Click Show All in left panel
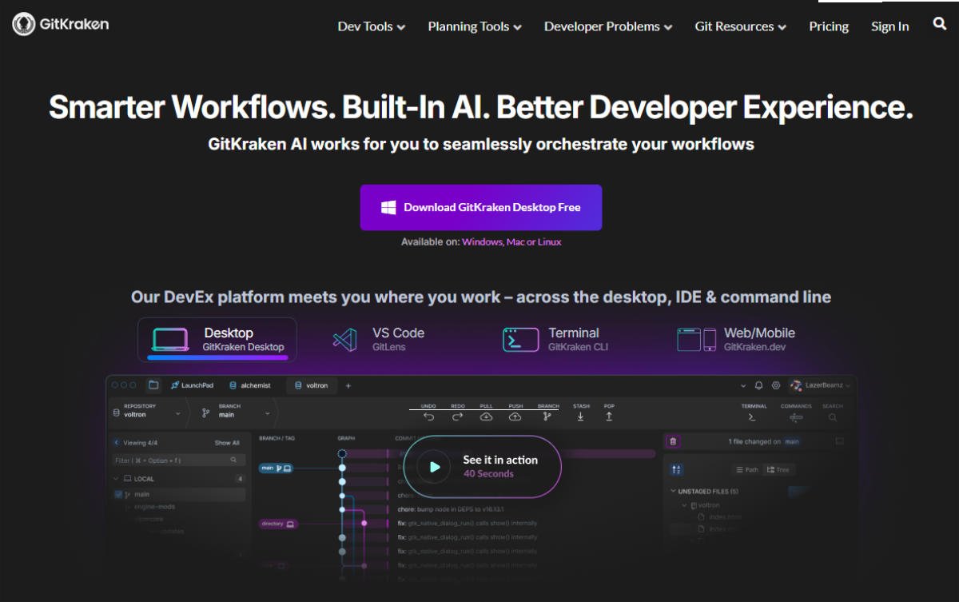The image size is (959, 602). 227,442
